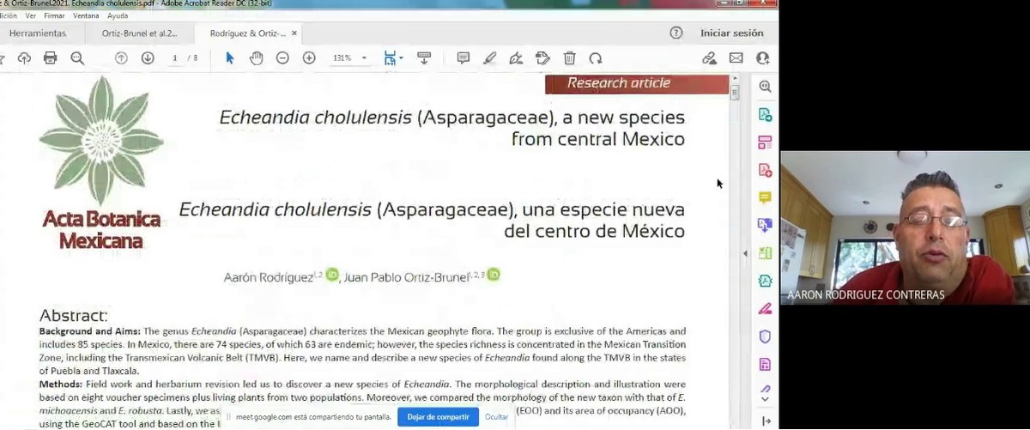Go to the next page arrow
This screenshot has width=1030, height=430.
[148, 58]
